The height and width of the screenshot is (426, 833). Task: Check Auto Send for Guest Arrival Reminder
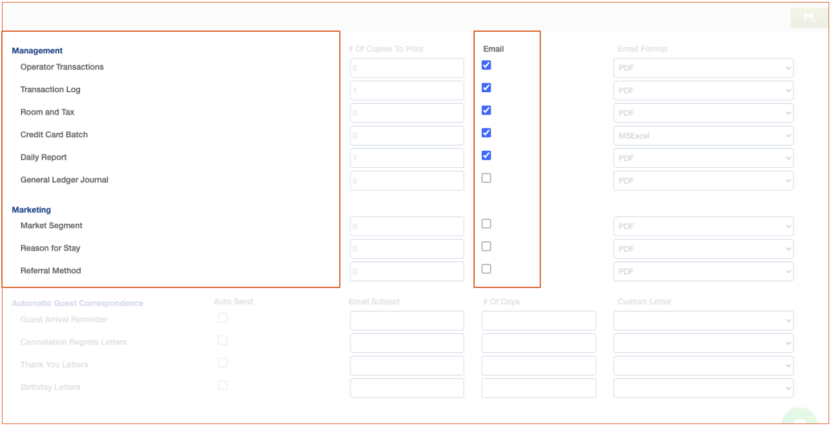point(223,318)
